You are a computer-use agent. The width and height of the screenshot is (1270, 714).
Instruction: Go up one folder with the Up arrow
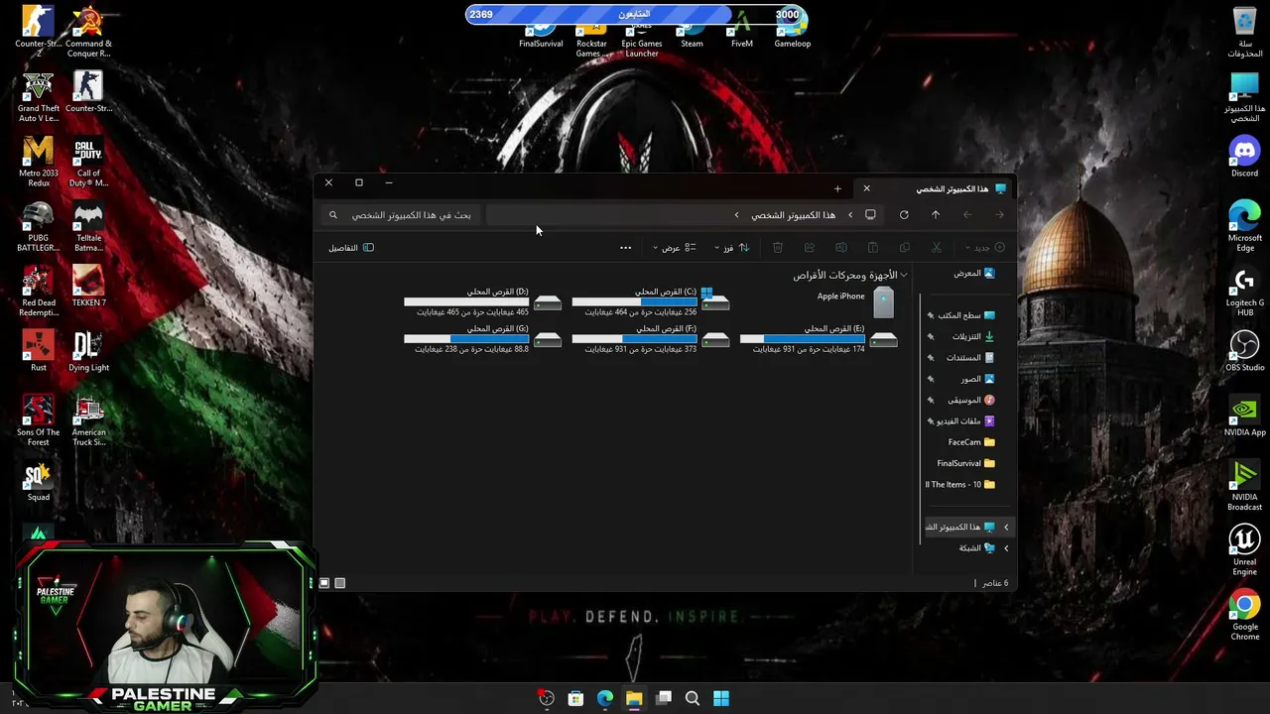pyautogui.click(x=936, y=215)
